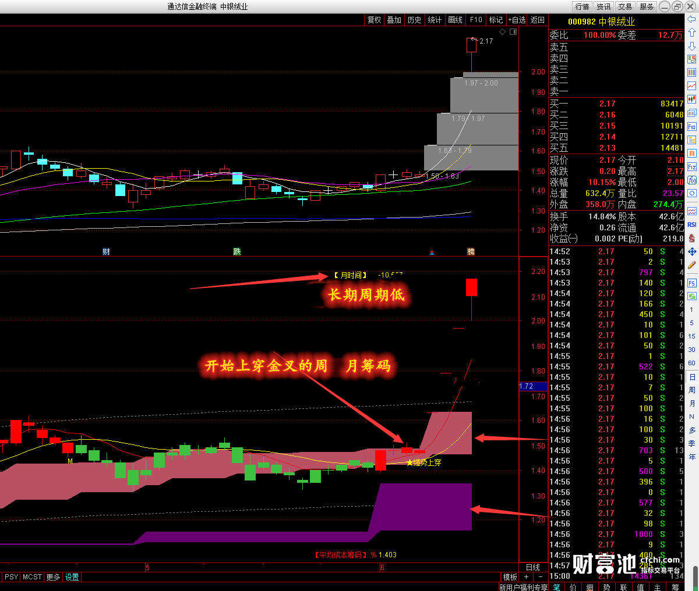This screenshot has height=591, width=699.
Task: Click the colored table with clock icon
Action: [692, 59]
